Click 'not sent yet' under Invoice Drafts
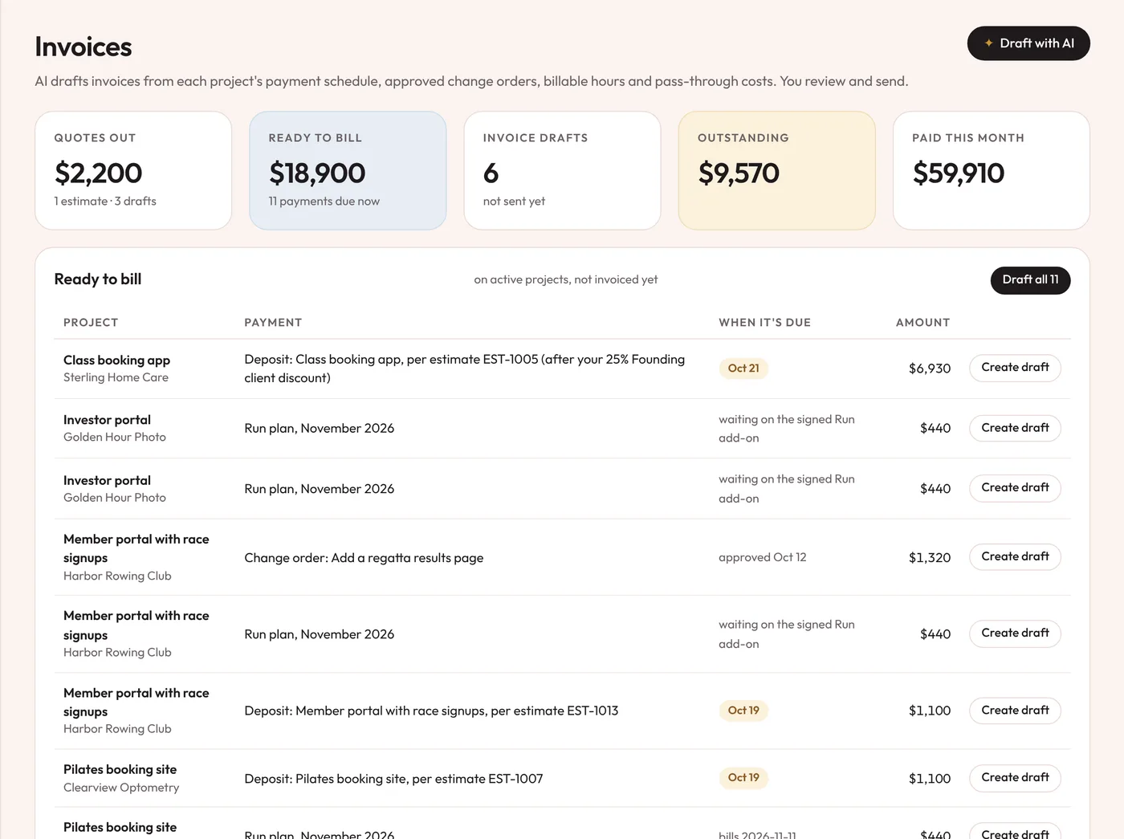Viewport: 1124px width, 839px height. coord(514,202)
